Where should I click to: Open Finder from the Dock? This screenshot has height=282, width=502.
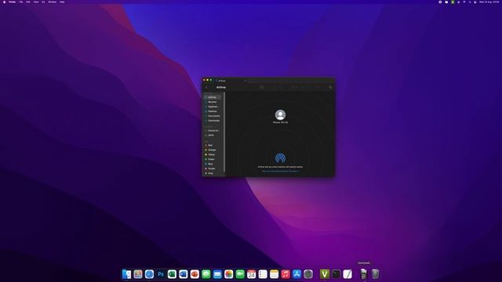[x=126, y=274]
